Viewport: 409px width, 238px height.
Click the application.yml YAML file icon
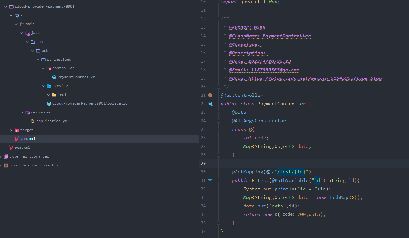pyautogui.click(x=33, y=121)
